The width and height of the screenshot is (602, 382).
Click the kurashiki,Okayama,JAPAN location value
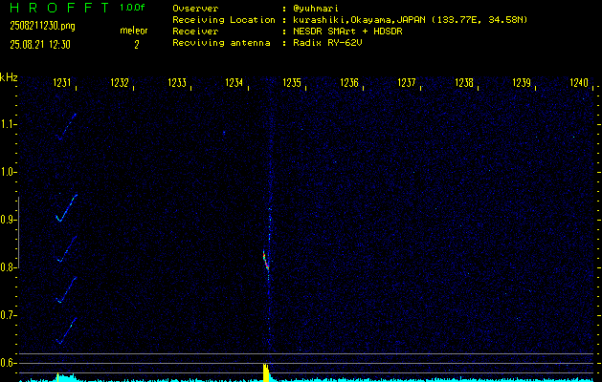410,20
